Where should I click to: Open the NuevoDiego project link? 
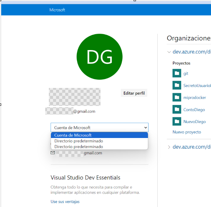point(195,122)
